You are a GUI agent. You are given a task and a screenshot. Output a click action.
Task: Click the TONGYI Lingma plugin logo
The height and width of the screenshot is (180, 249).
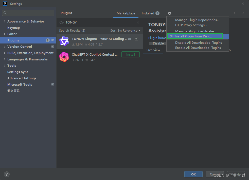click(64, 41)
